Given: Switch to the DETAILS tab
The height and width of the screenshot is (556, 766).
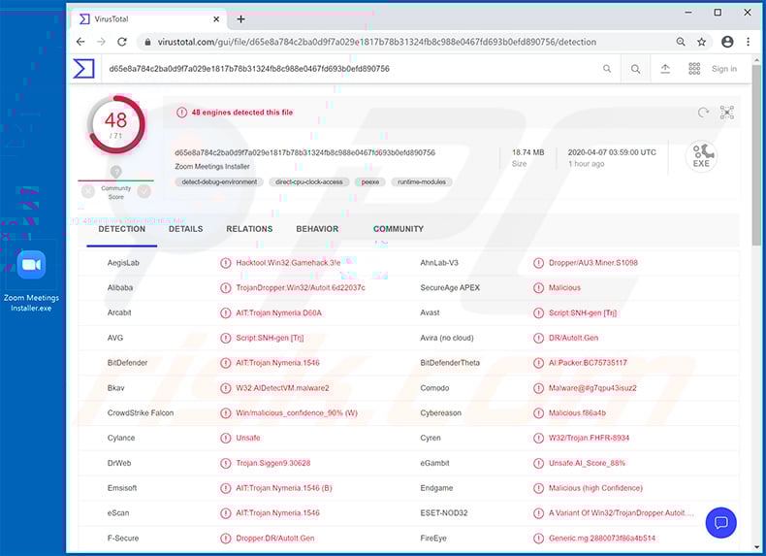Looking at the screenshot, I should (185, 229).
